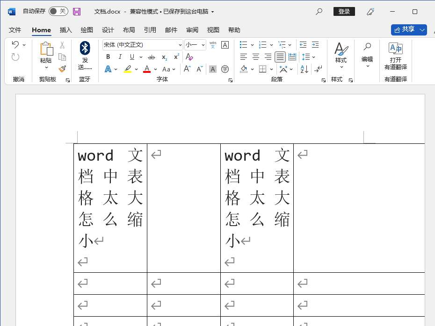This screenshot has width=435, height=326.
Task: Open the 视图 tab
Action: [213, 30]
